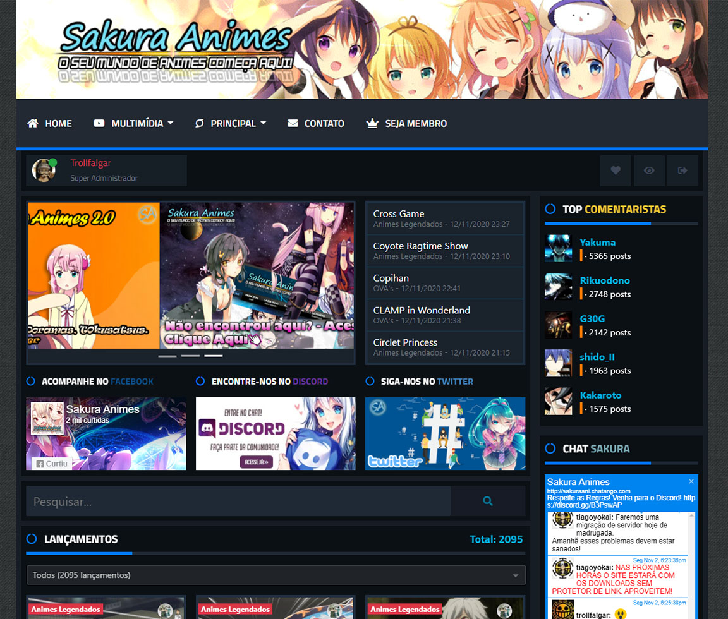Go to the Home menu item
Viewport: 728px width, 619px height.
[x=50, y=123]
